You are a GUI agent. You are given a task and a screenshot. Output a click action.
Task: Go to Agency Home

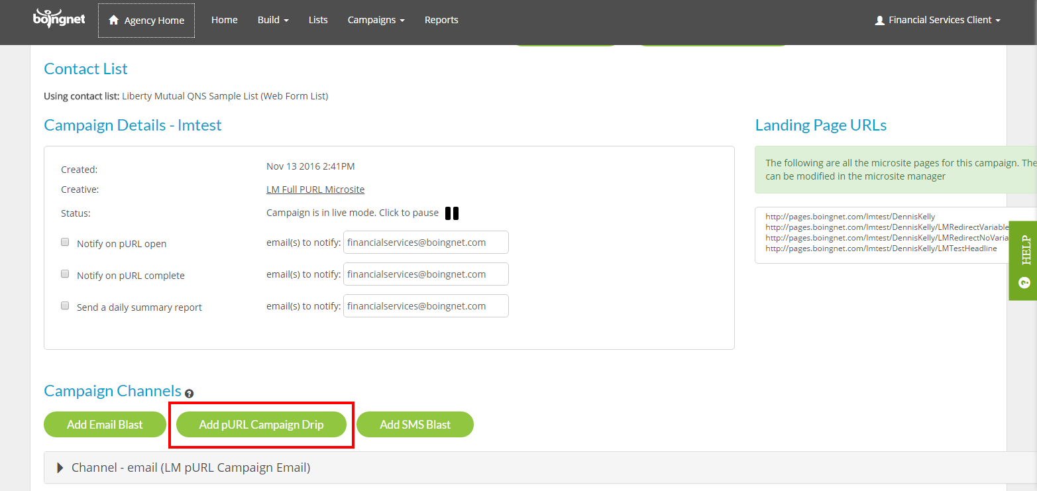click(x=146, y=21)
